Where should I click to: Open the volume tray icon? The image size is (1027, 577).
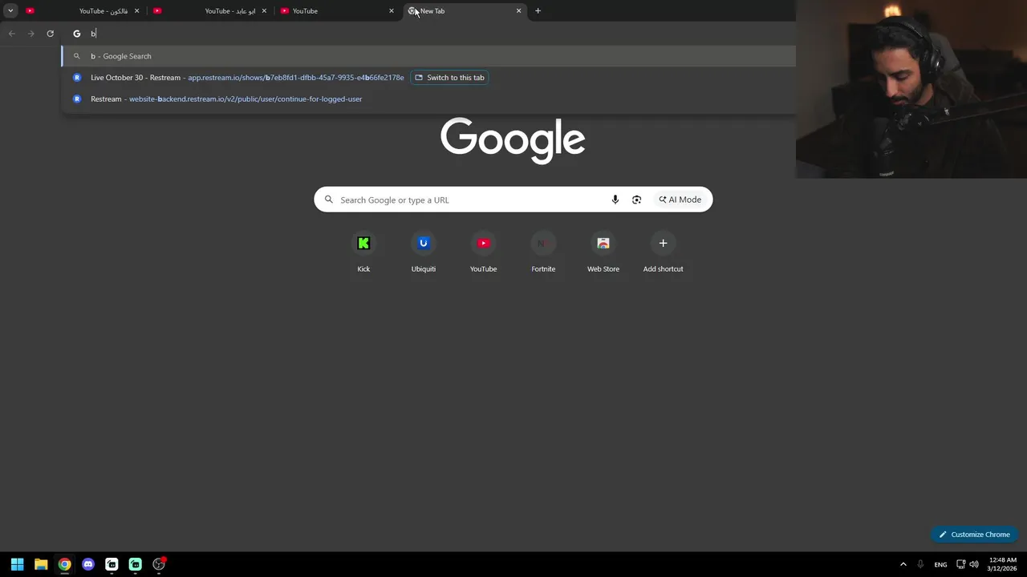coord(974,564)
